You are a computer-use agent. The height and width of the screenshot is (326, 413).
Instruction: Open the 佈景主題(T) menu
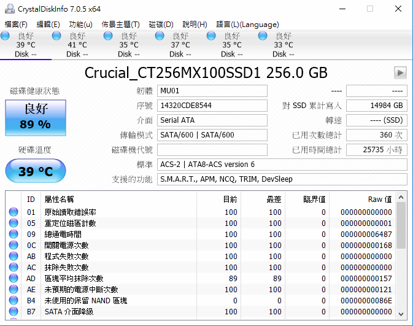(120, 25)
